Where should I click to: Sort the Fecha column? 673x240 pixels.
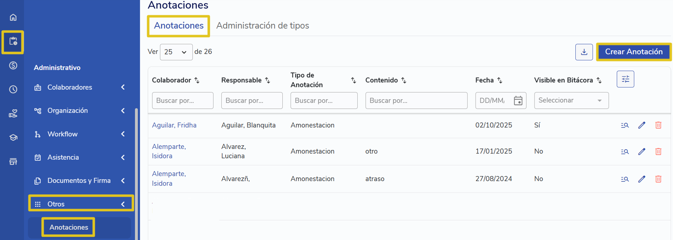(499, 80)
